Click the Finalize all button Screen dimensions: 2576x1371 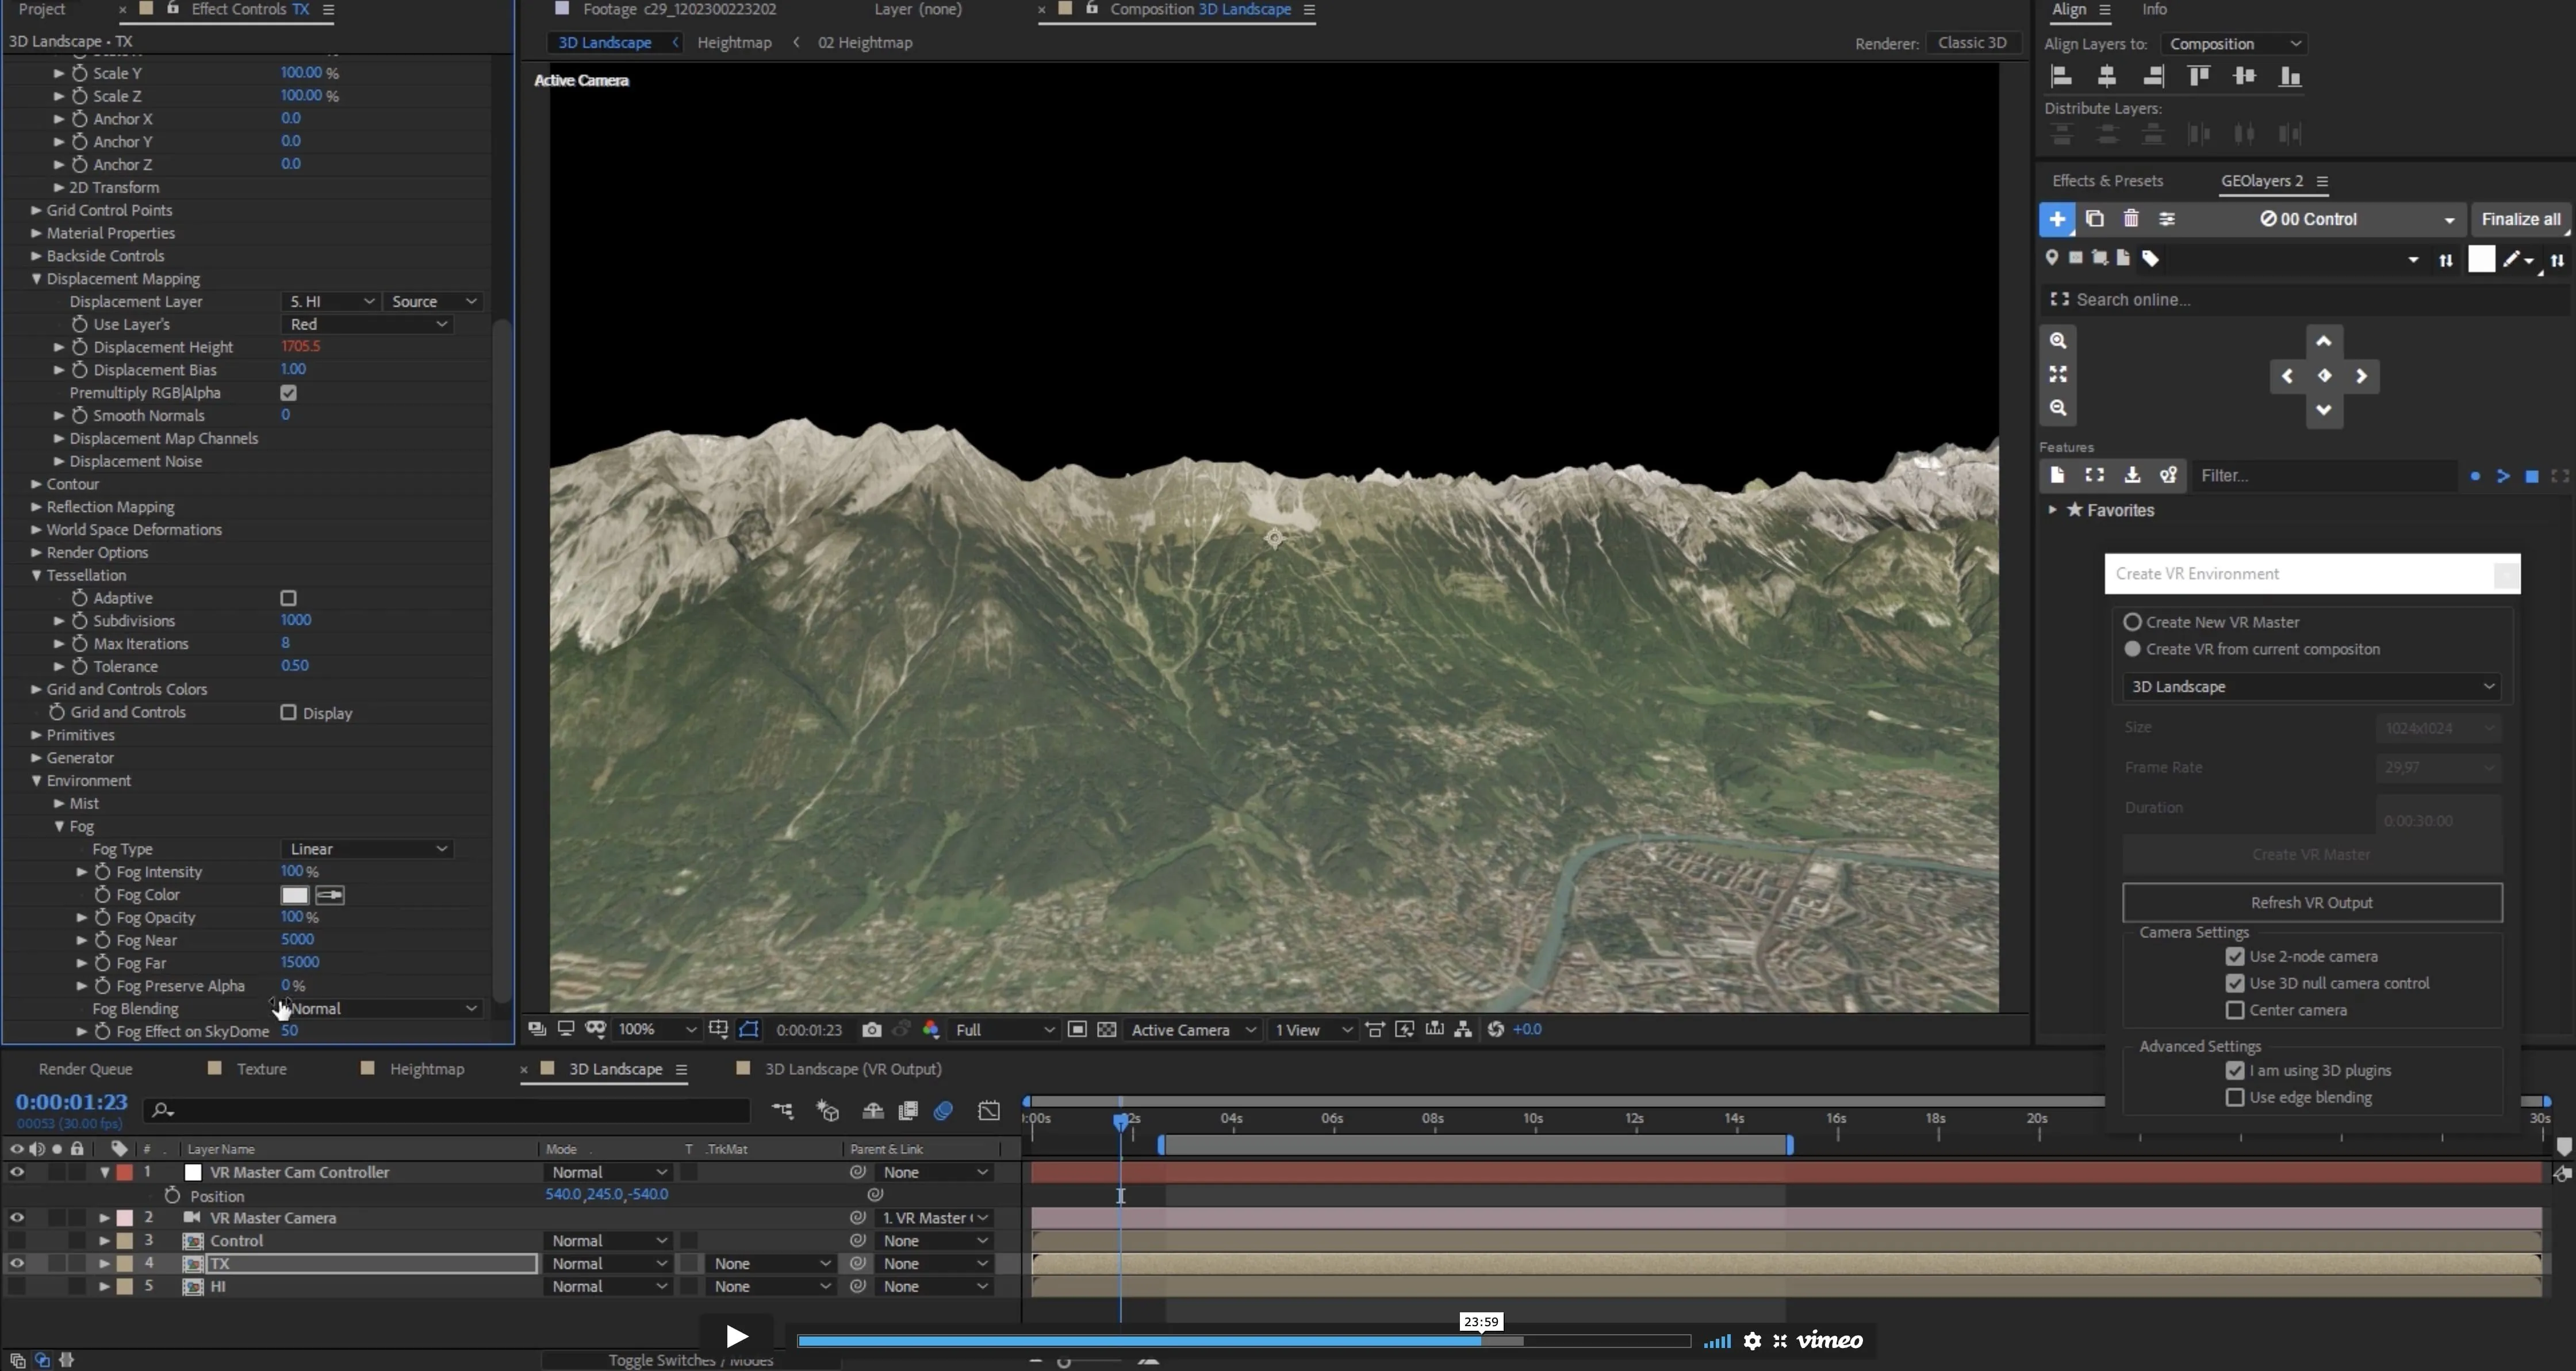[x=2520, y=219]
